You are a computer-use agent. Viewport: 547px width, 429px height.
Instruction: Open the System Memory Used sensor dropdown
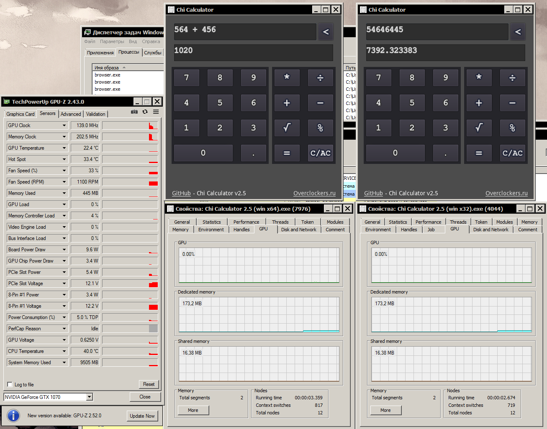(x=64, y=363)
